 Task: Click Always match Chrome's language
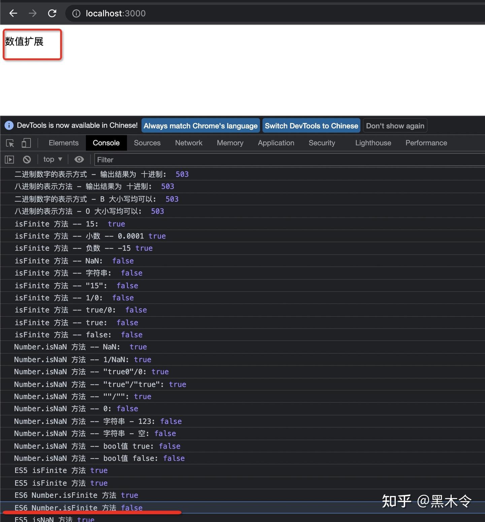(200, 125)
